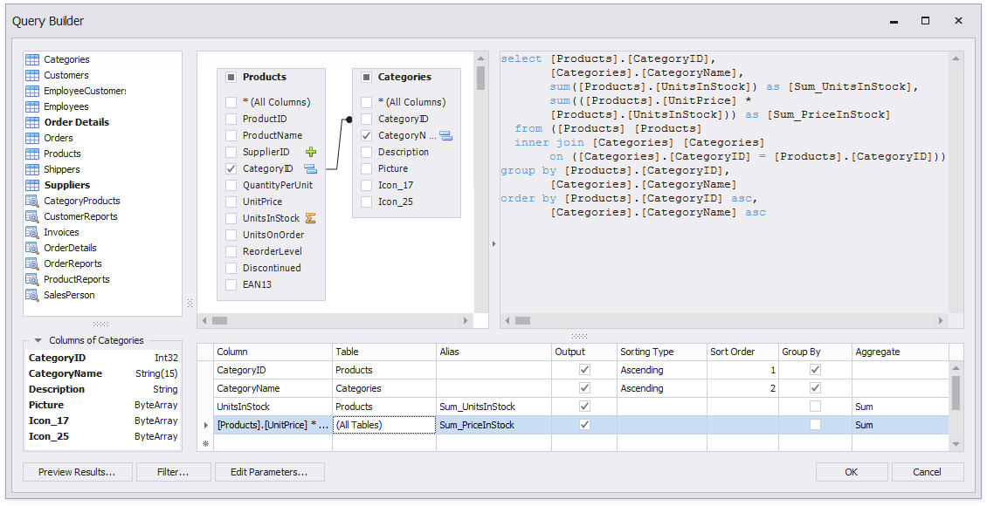Select the Order Details table icon
Image resolution: width=987 pixels, height=506 pixels.
coord(32,122)
